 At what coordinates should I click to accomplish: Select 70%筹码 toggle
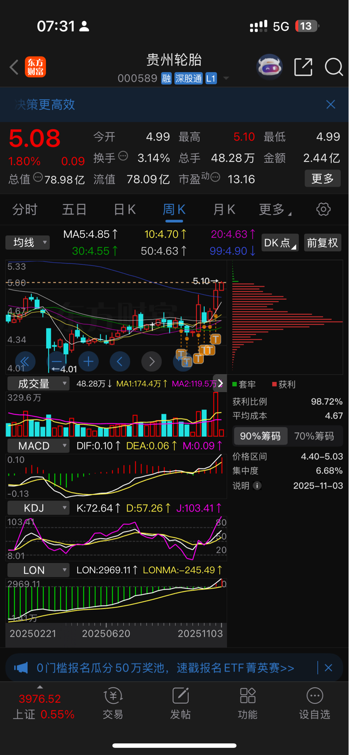click(314, 436)
